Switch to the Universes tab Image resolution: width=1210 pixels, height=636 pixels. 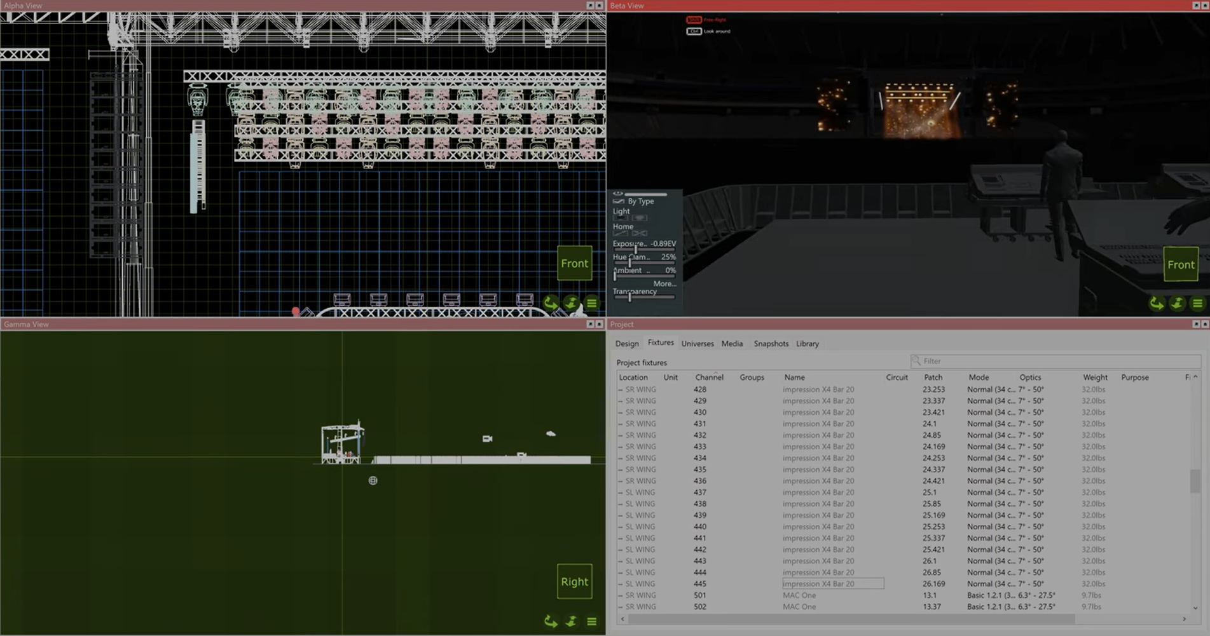[x=698, y=343]
